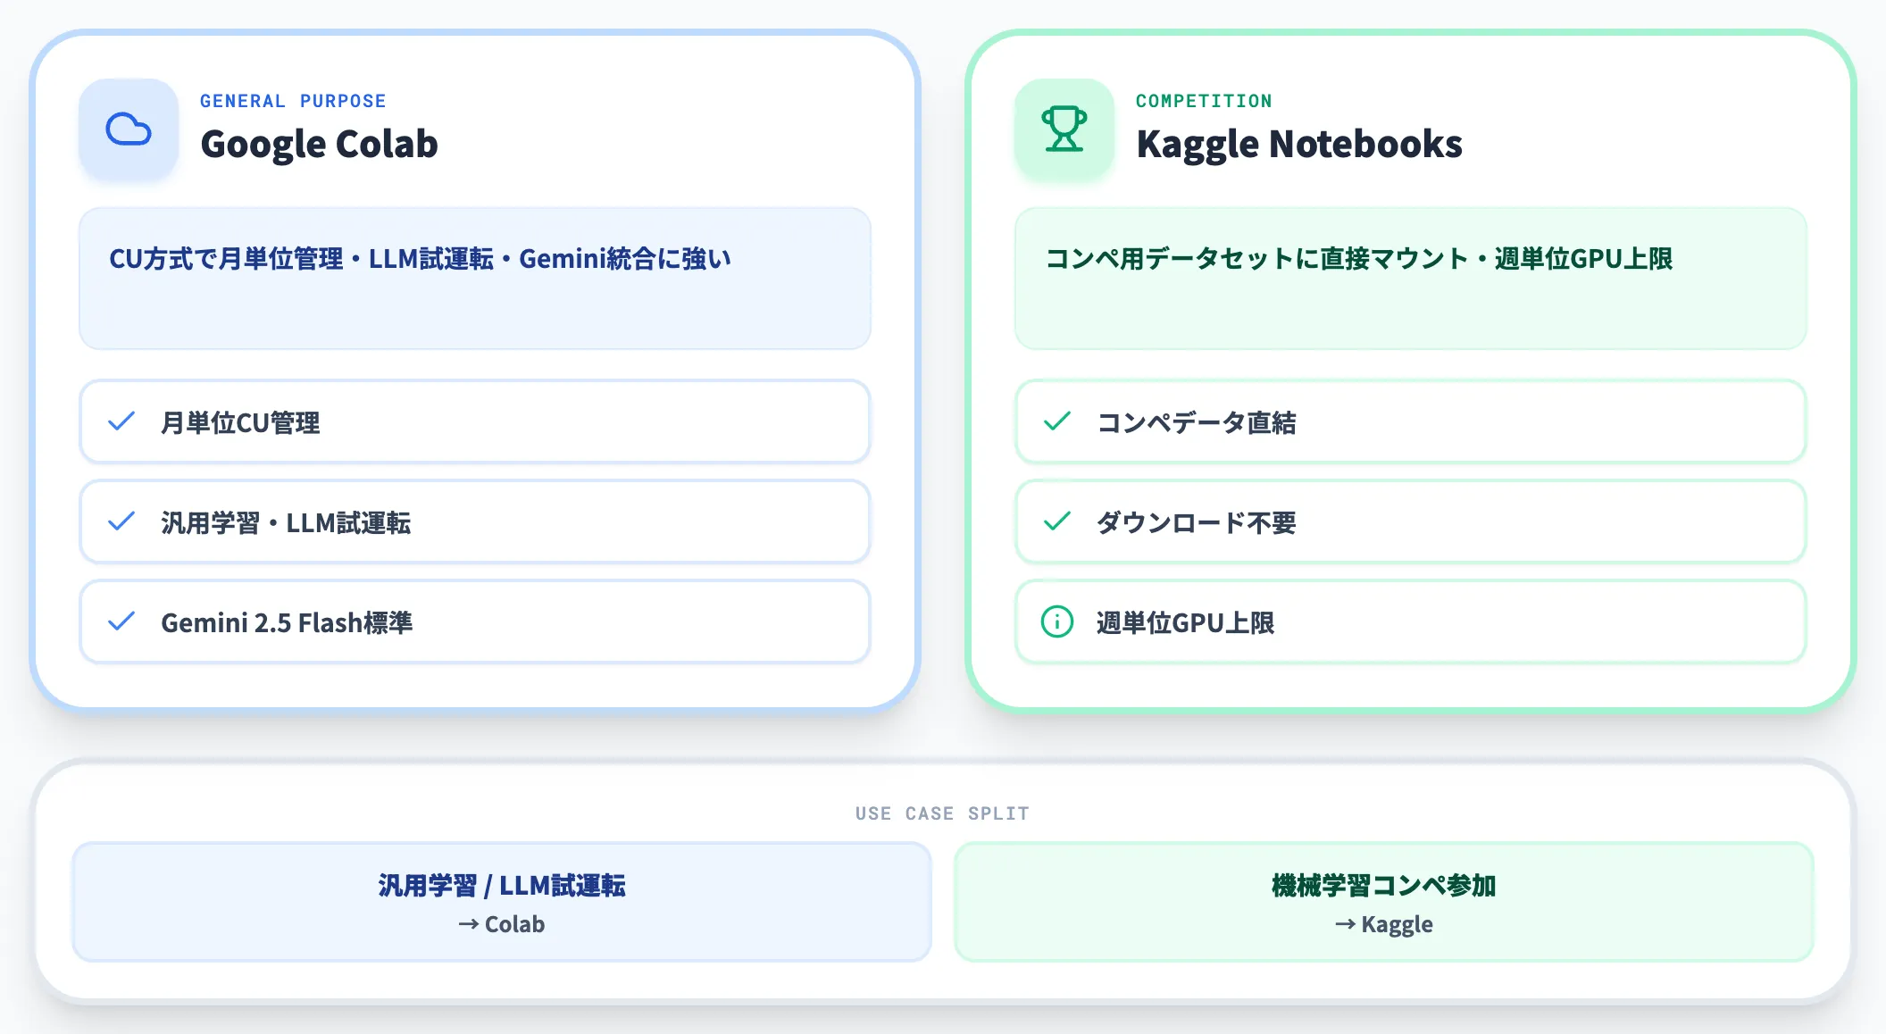Viewport: 1886px width, 1034px height.
Task: Click the 週単位GPU上限 feature row text
Action: pyautogui.click(x=1185, y=622)
